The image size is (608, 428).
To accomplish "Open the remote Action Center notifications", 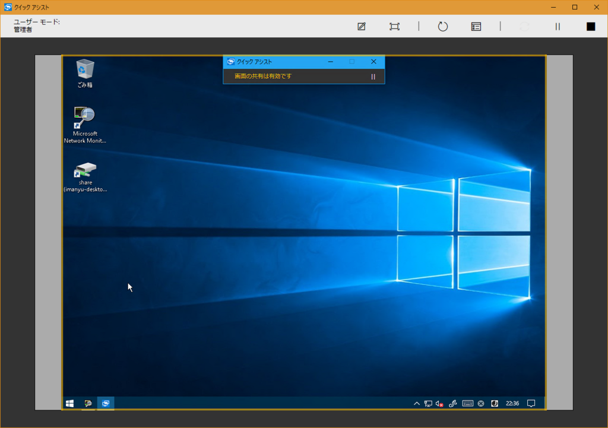I will pos(531,404).
